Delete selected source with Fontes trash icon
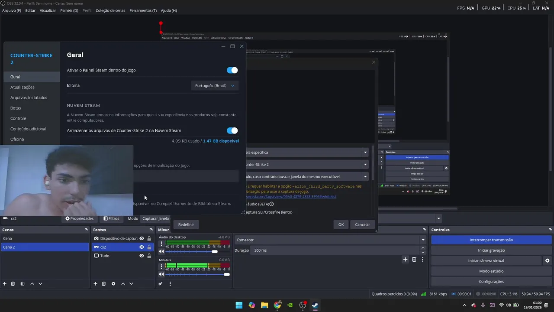This screenshot has height=312, width=554. click(x=103, y=284)
